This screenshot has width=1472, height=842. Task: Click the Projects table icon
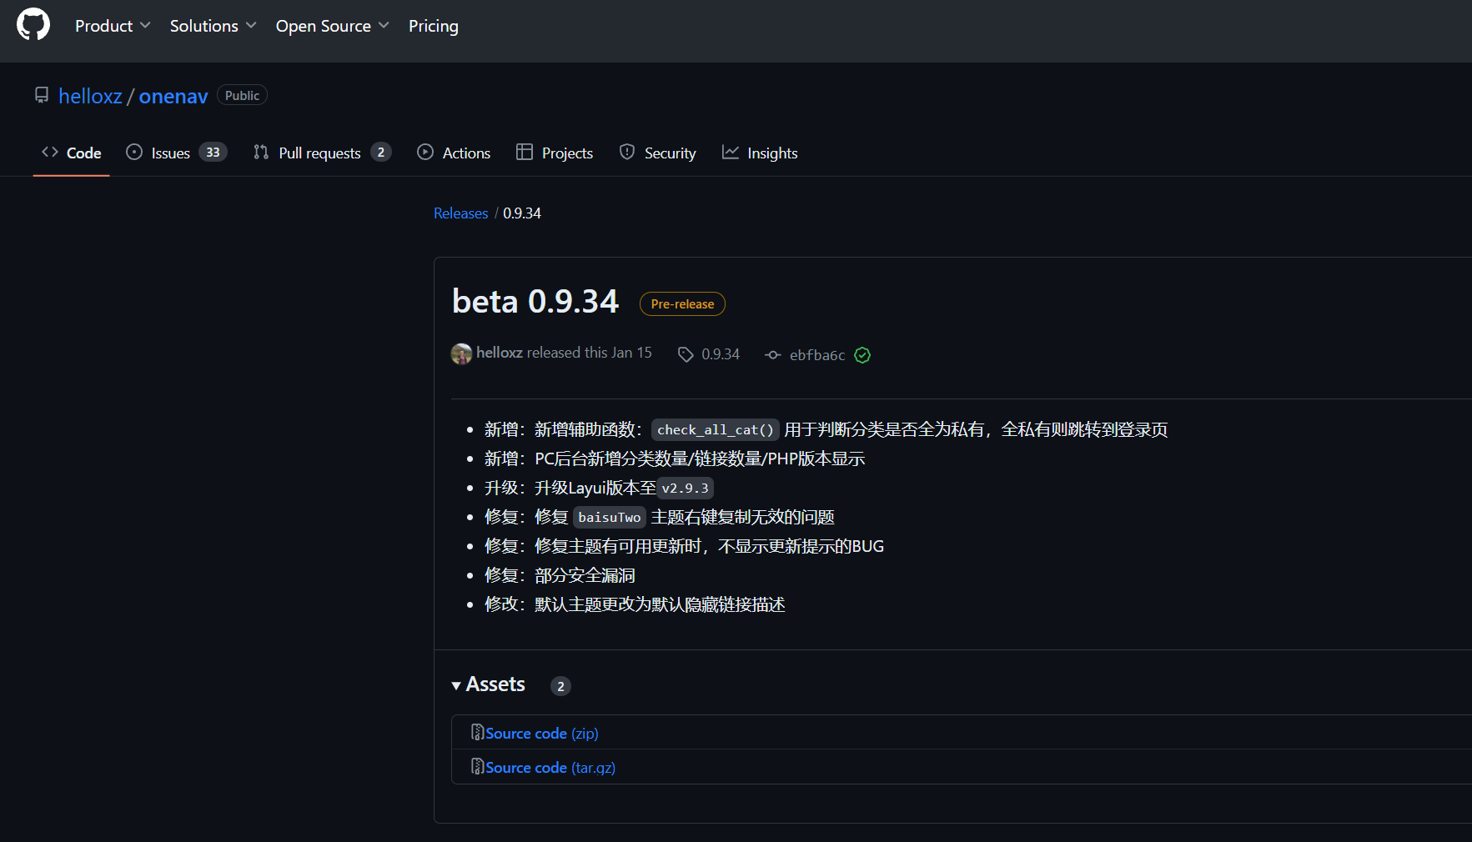tap(525, 152)
